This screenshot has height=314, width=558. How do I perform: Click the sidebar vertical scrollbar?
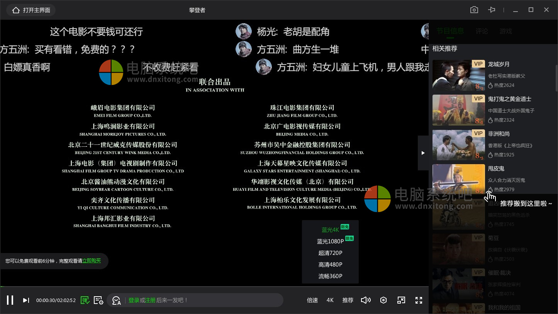pyautogui.click(x=556, y=78)
